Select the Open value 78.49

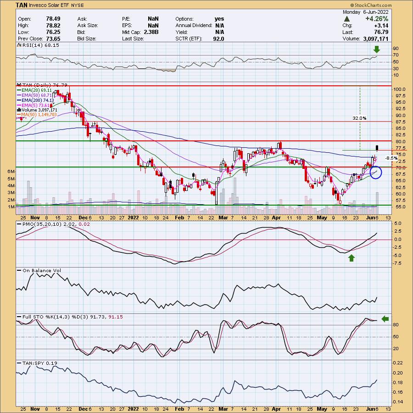click(x=53, y=19)
